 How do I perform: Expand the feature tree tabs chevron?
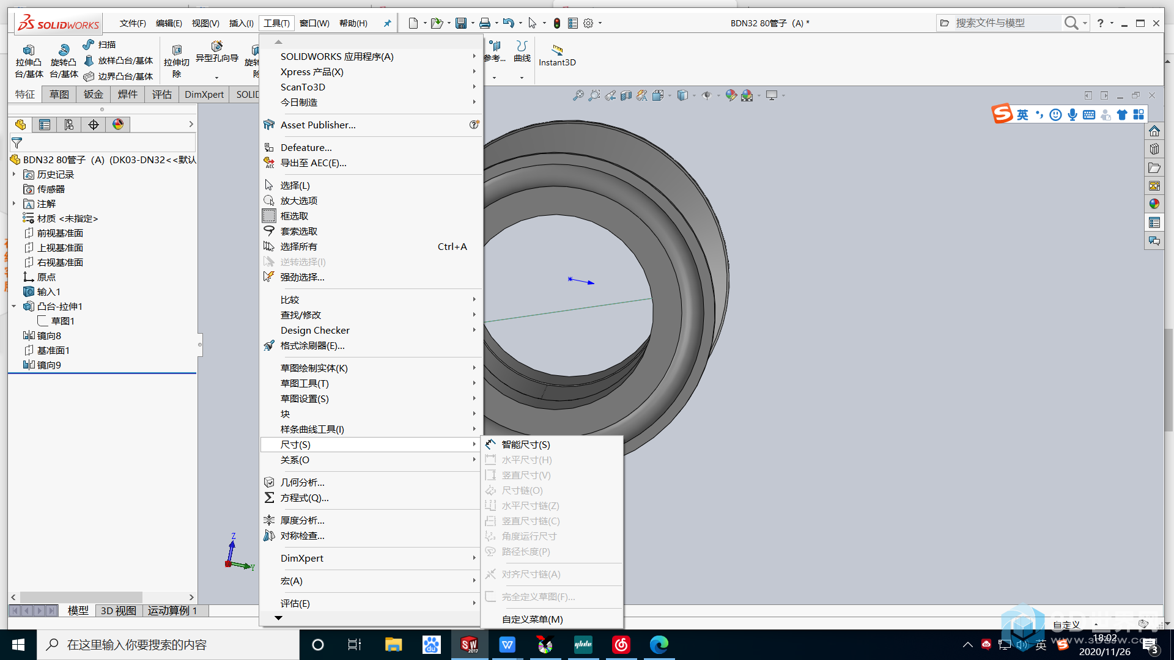click(191, 125)
